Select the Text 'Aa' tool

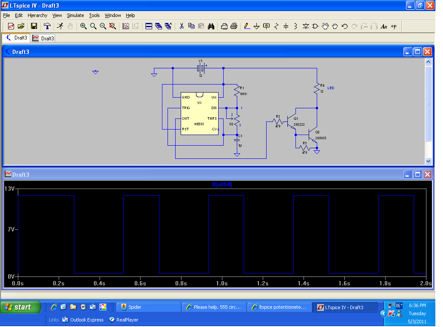(383, 26)
